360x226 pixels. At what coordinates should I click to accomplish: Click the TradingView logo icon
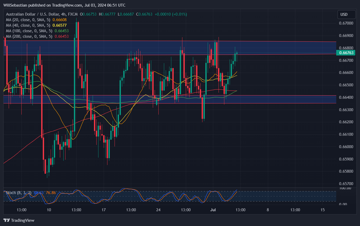[x=7, y=220]
